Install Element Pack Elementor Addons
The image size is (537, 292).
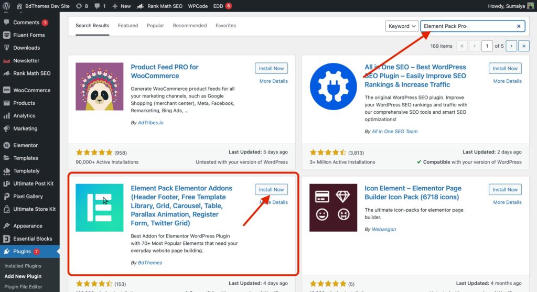tap(271, 189)
